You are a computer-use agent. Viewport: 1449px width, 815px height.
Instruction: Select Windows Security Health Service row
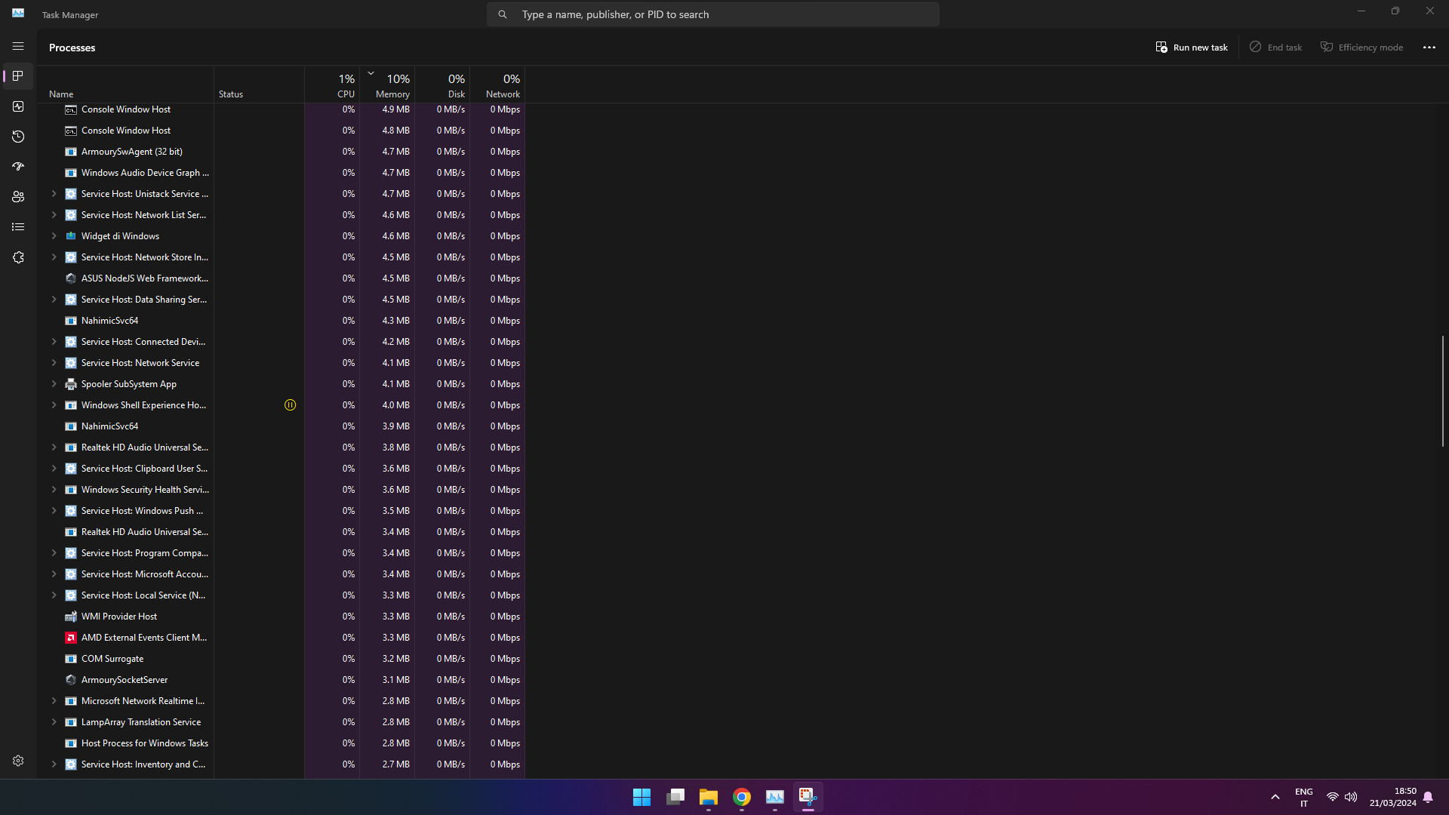[x=281, y=490]
